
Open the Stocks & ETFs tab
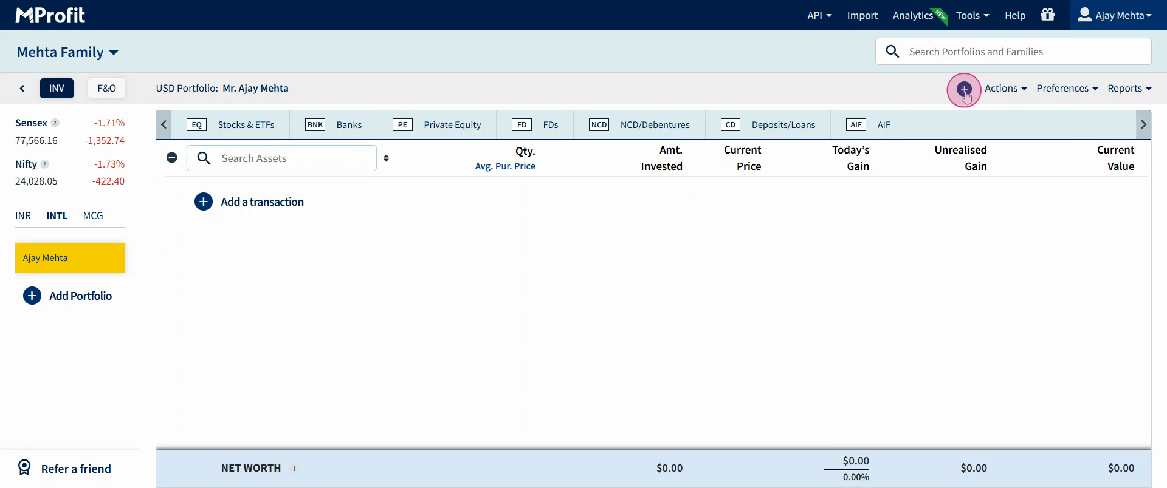pyautogui.click(x=230, y=125)
